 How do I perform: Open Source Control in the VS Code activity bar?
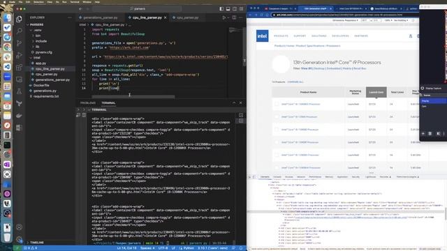[x=19, y=43]
